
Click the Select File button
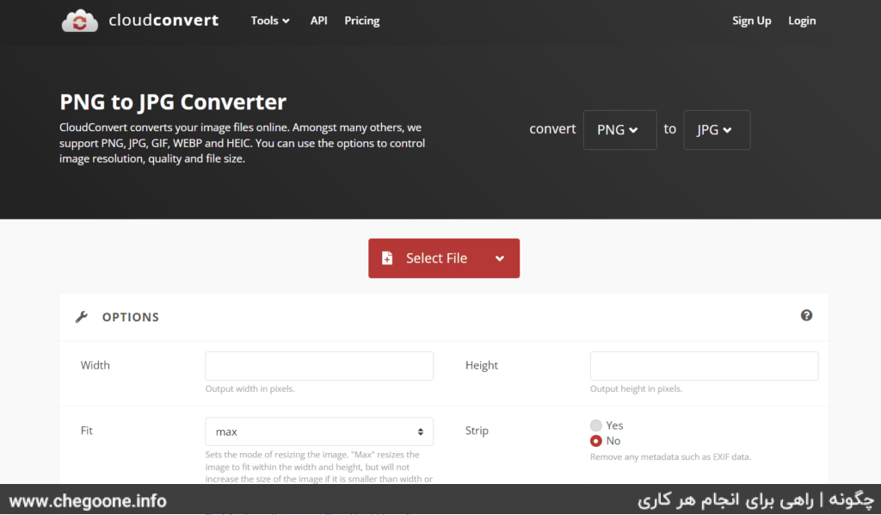pos(444,258)
